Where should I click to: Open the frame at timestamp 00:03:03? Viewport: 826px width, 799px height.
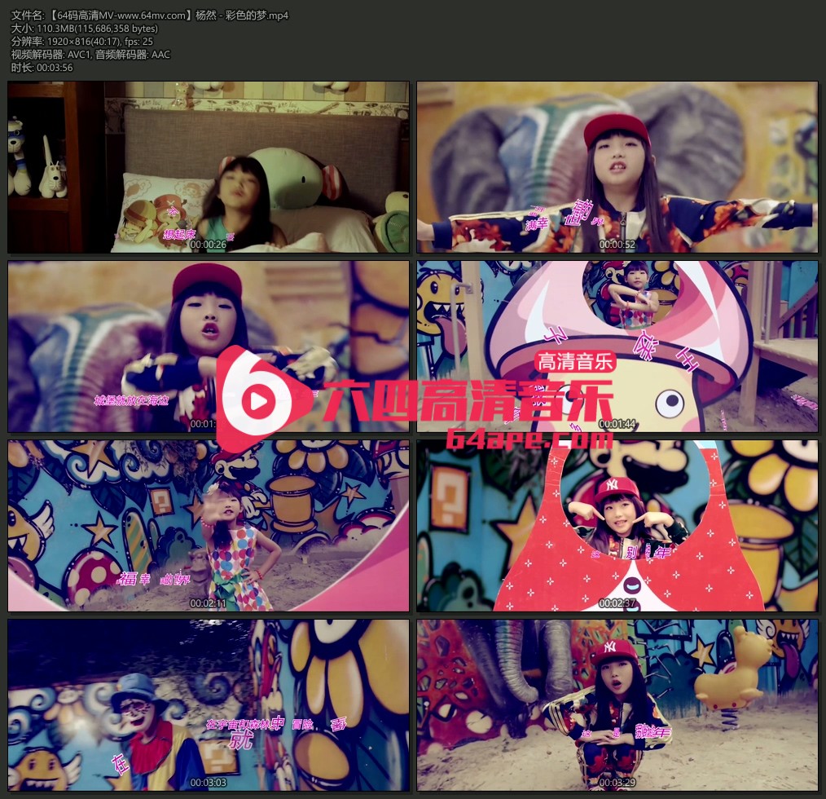[x=209, y=705]
